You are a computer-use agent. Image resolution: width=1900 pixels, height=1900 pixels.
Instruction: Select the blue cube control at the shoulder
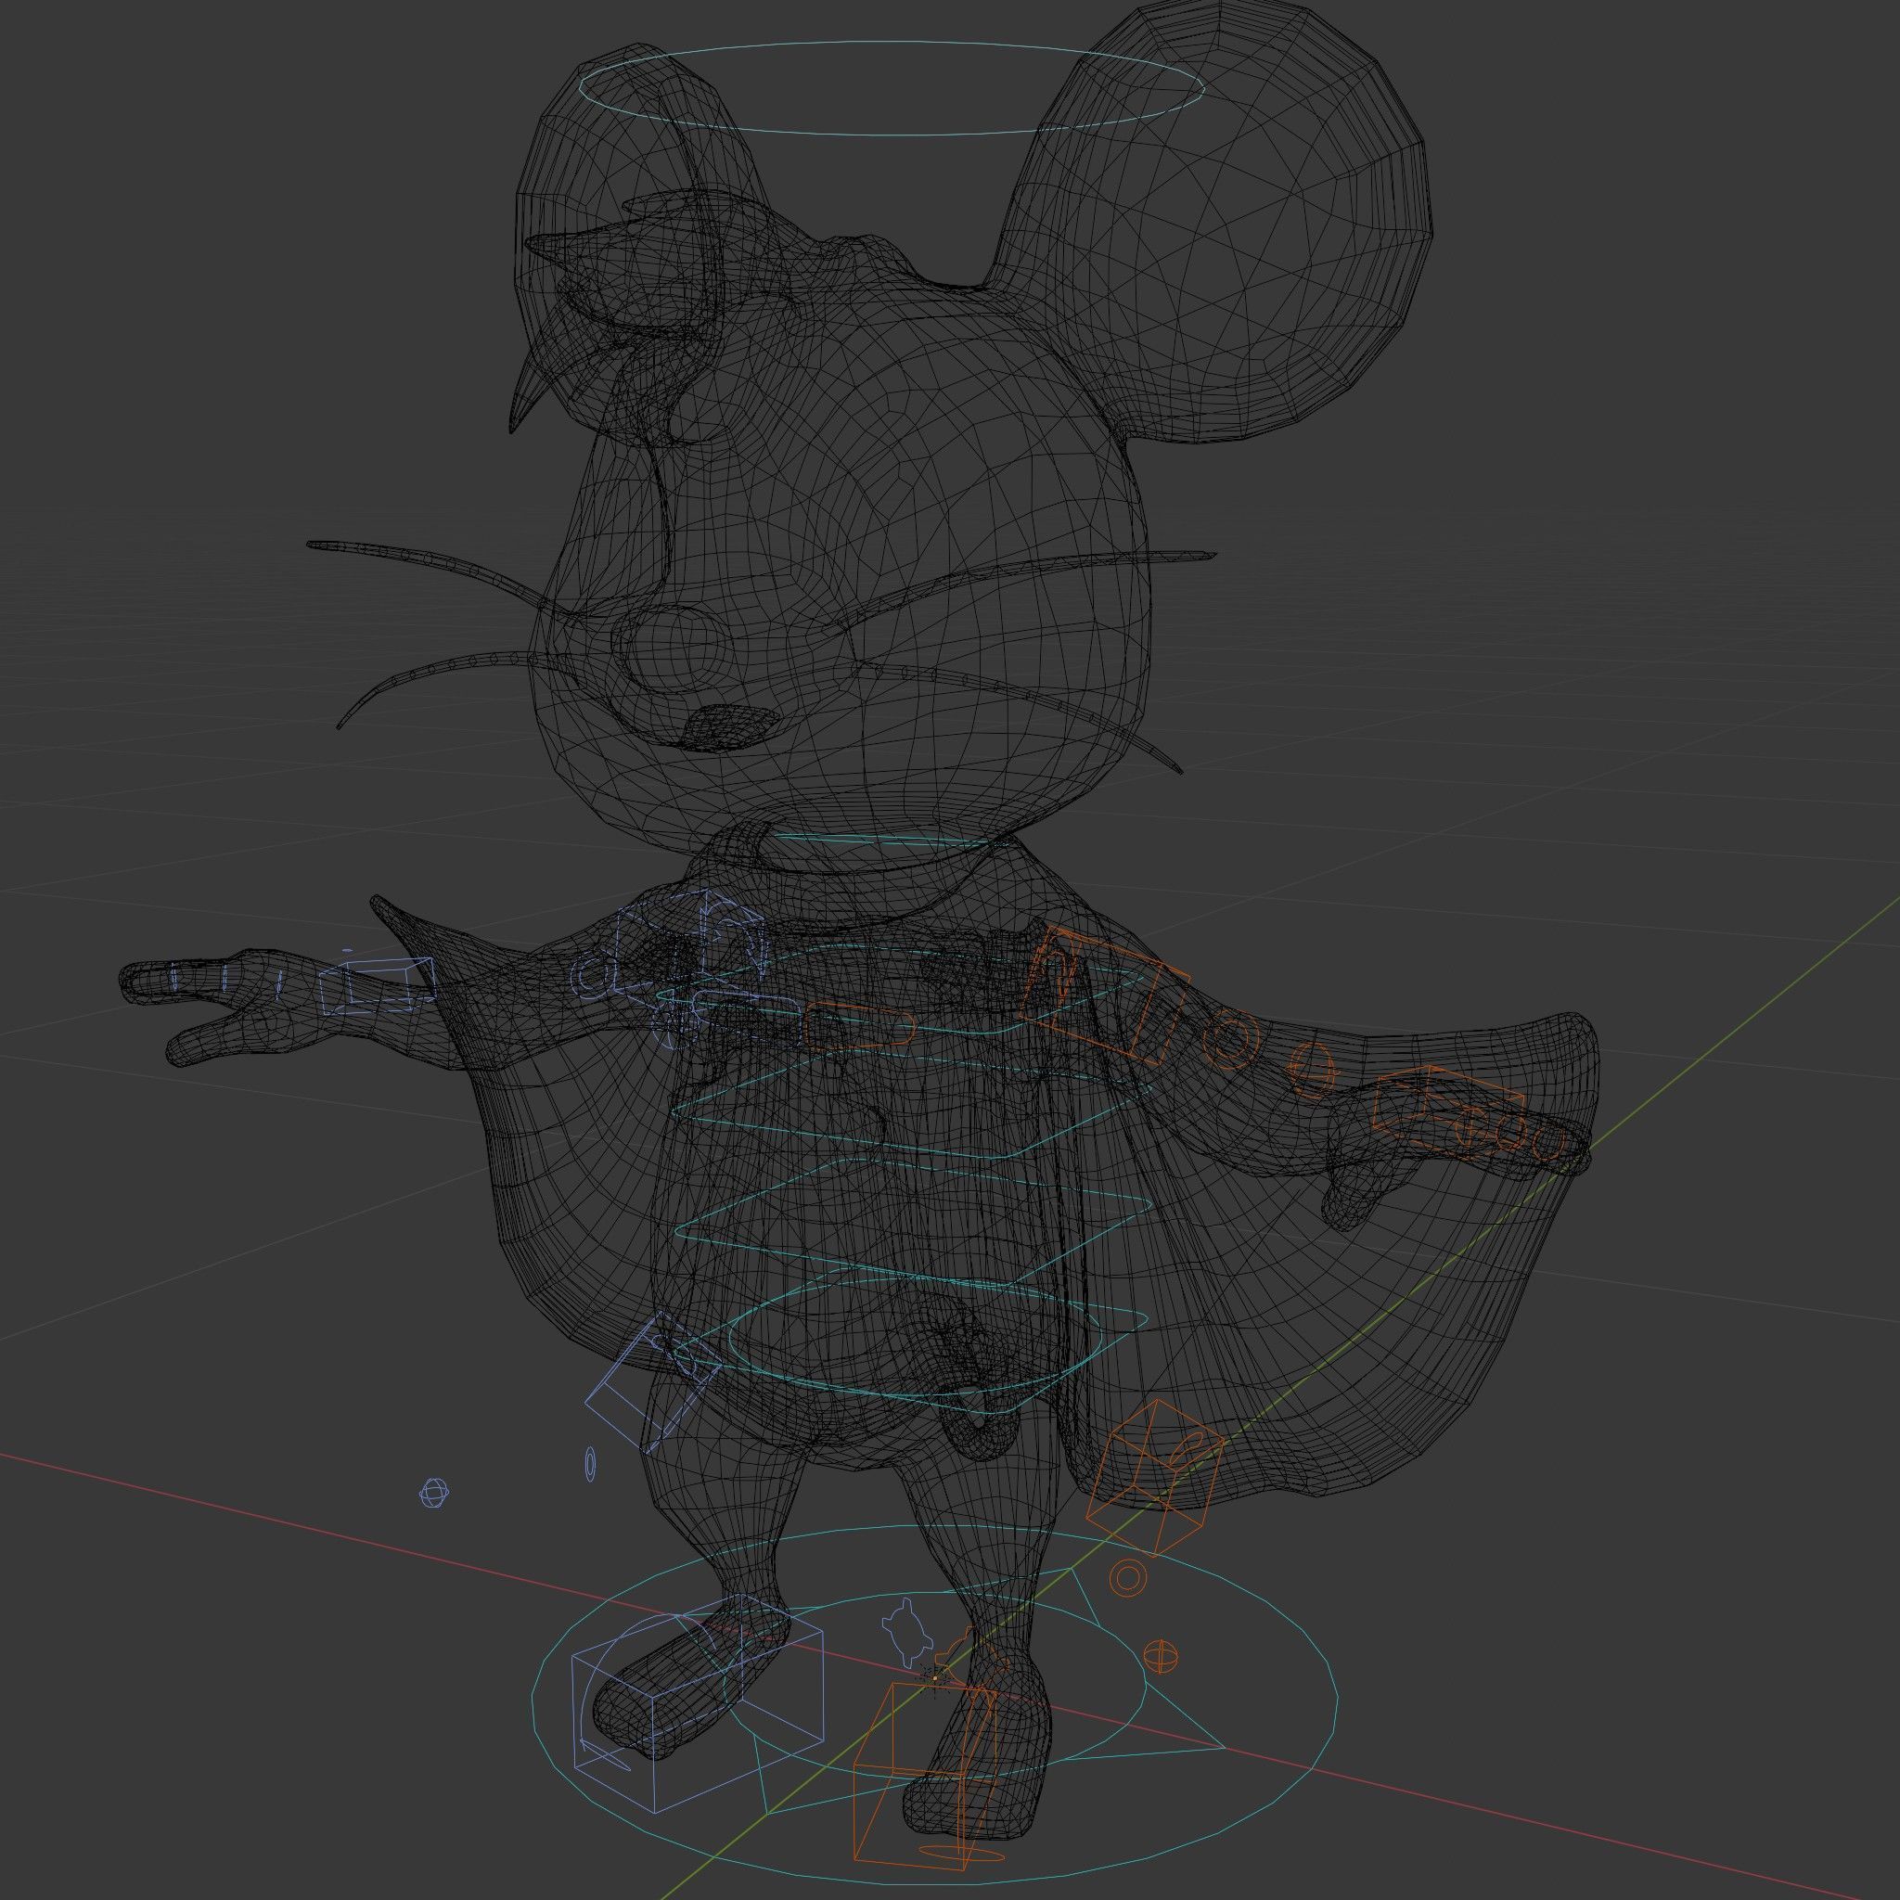pyautogui.click(x=690, y=943)
